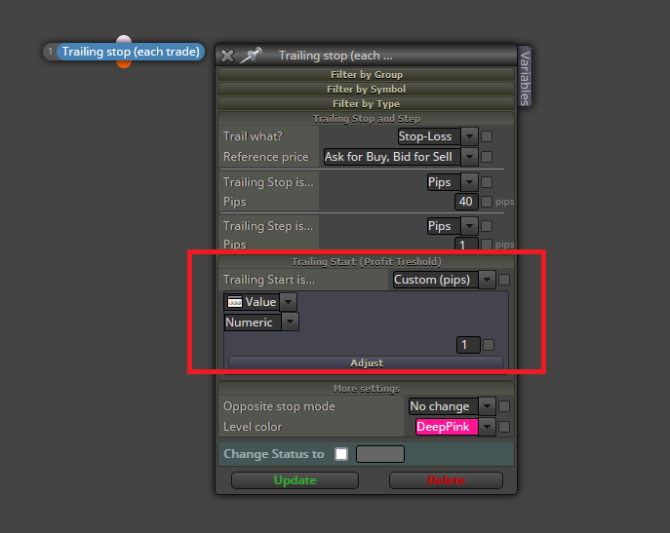Select the Trailing stop (each trade) block
The image size is (670, 533).
click(x=131, y=52)
